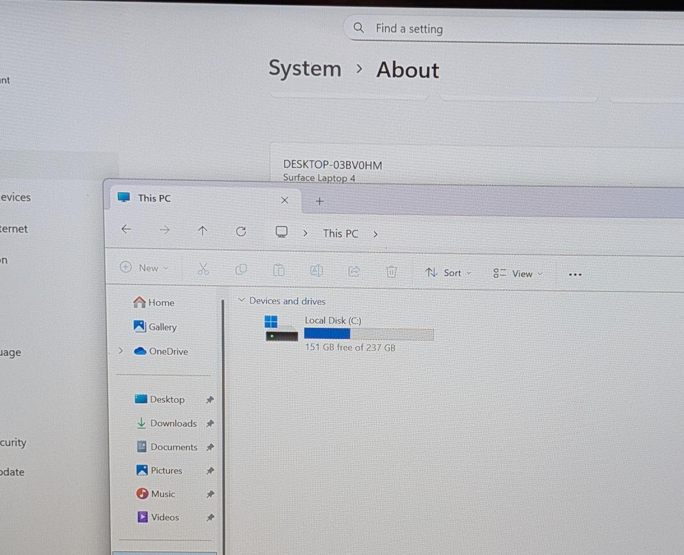Click the device name DESKTOP-03BV0HM
This screenshot has height=555, width=684.
point(333,165)
